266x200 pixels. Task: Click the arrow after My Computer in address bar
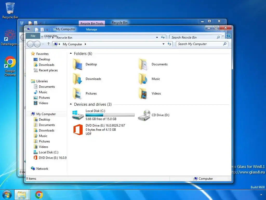[85, 44]
